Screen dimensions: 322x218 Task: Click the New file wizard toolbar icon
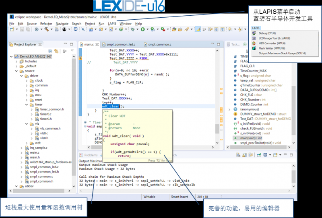click(12, 29)
